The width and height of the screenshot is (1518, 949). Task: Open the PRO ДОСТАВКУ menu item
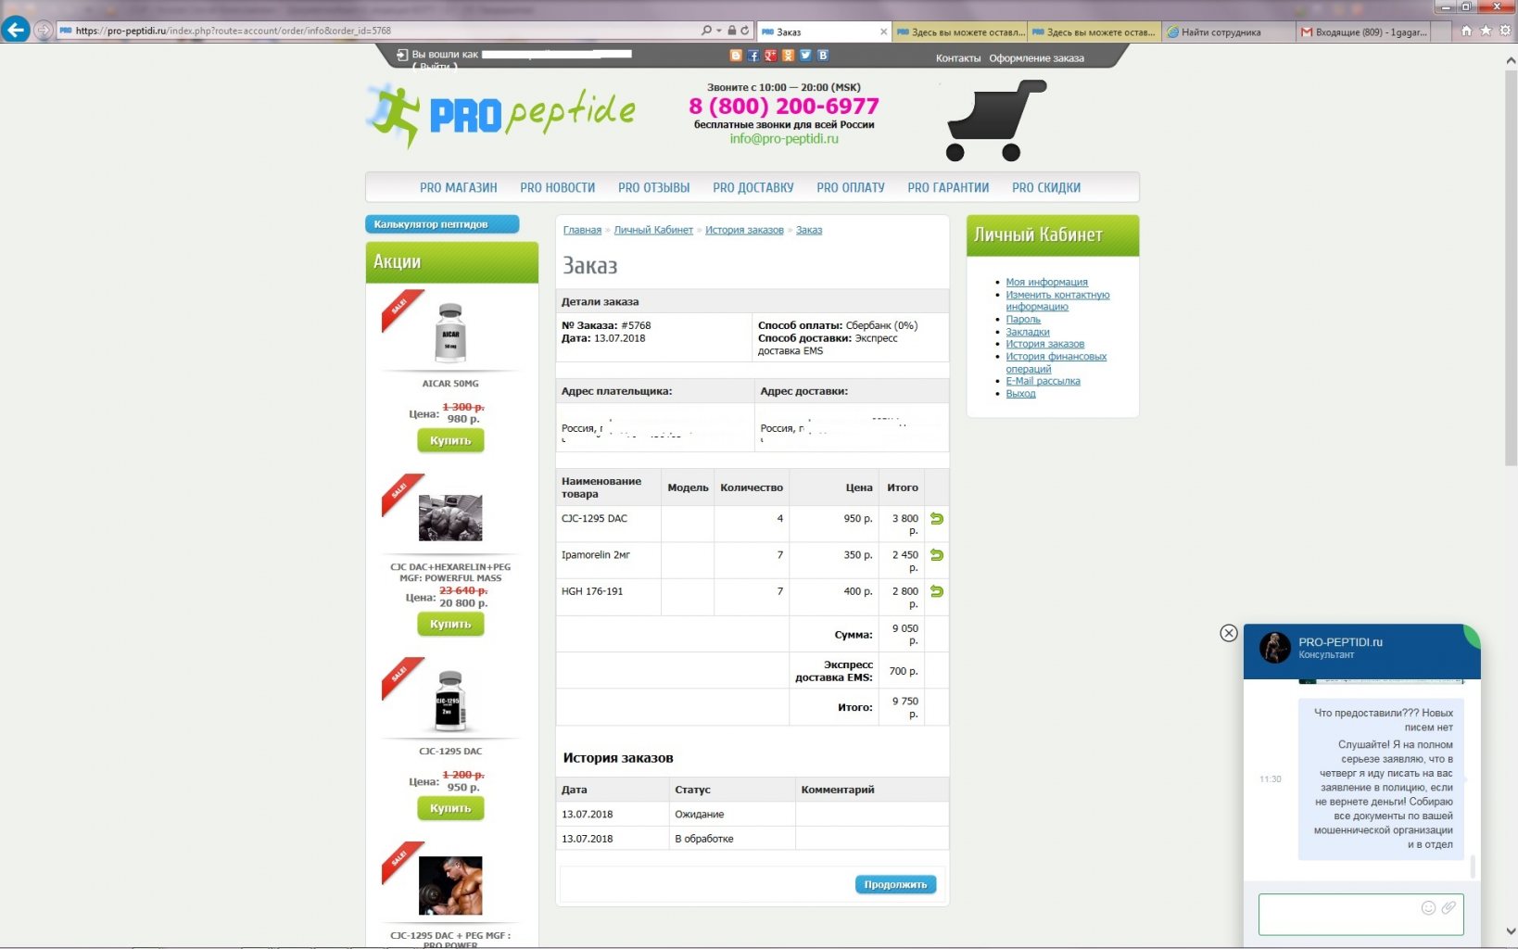753,187
